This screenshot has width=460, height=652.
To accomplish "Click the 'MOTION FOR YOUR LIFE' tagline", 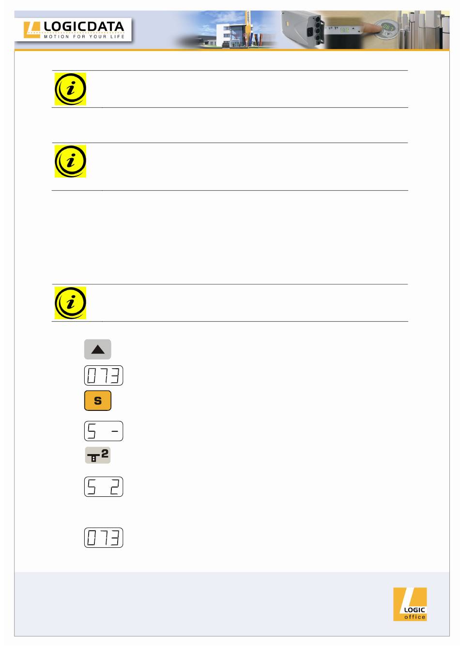I will (x=84, y=36).
